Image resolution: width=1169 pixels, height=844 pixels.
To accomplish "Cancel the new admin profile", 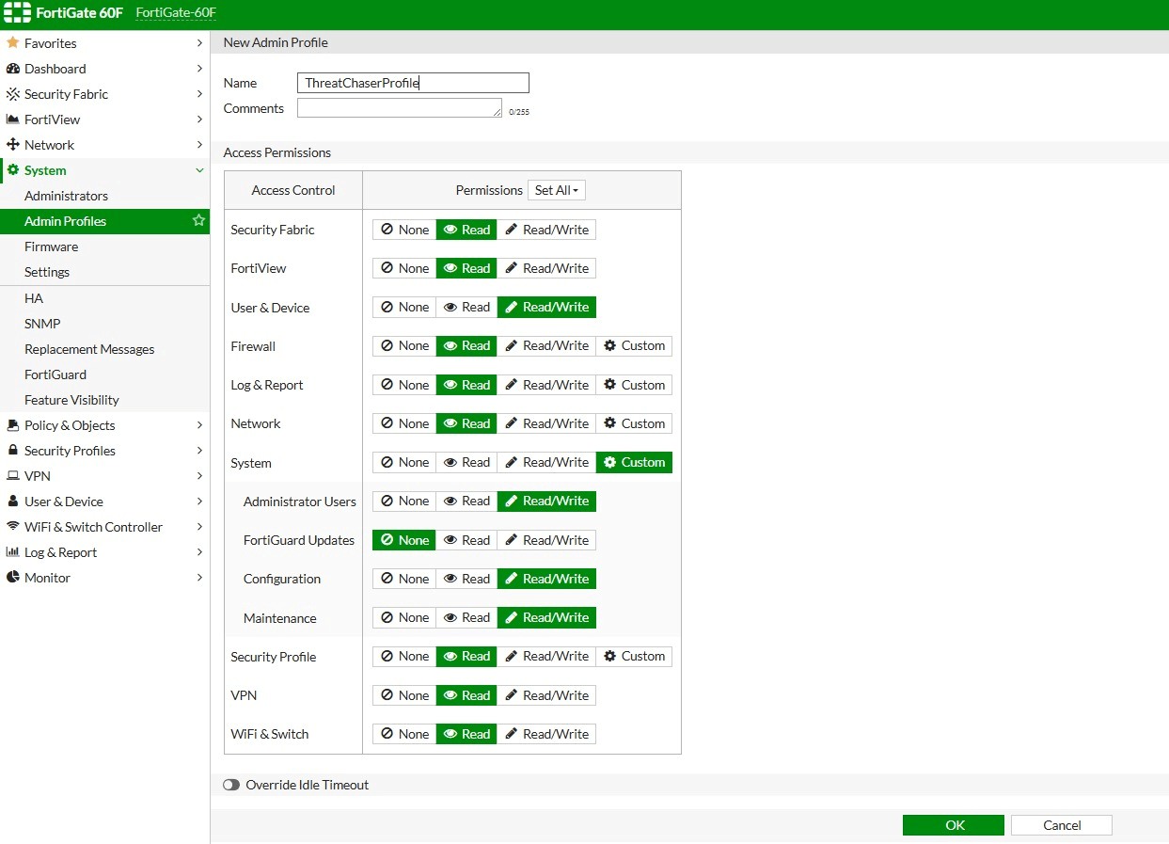I will (x=1061, y=825).
